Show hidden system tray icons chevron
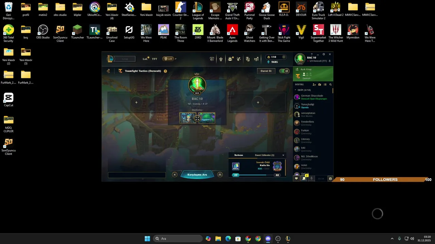Viewport: 435px width, 244px height. [392, 239]
